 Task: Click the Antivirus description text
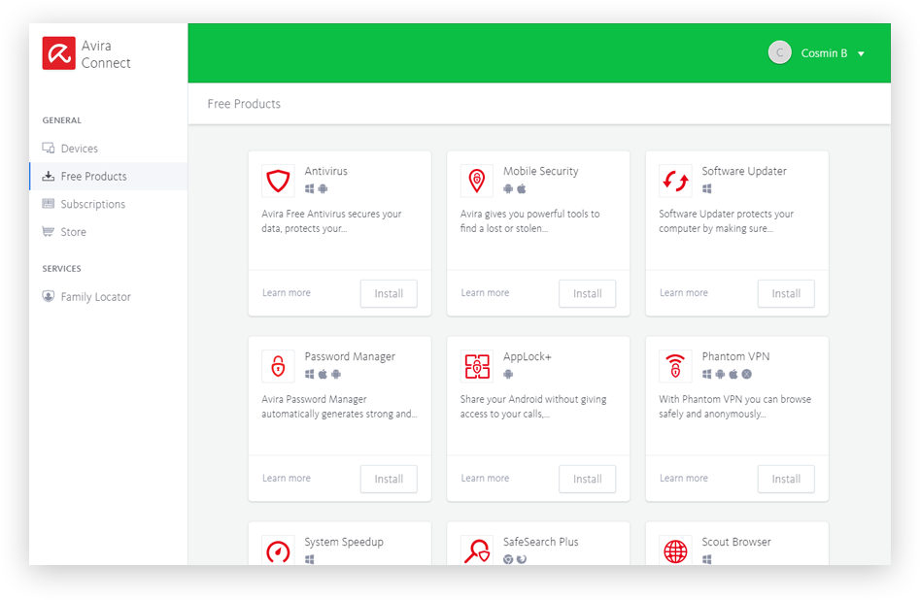tap(331, 221)
